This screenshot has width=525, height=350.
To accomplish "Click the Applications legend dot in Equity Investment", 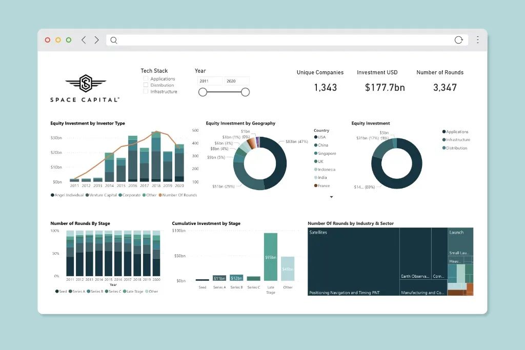I will tap(443, 132).
